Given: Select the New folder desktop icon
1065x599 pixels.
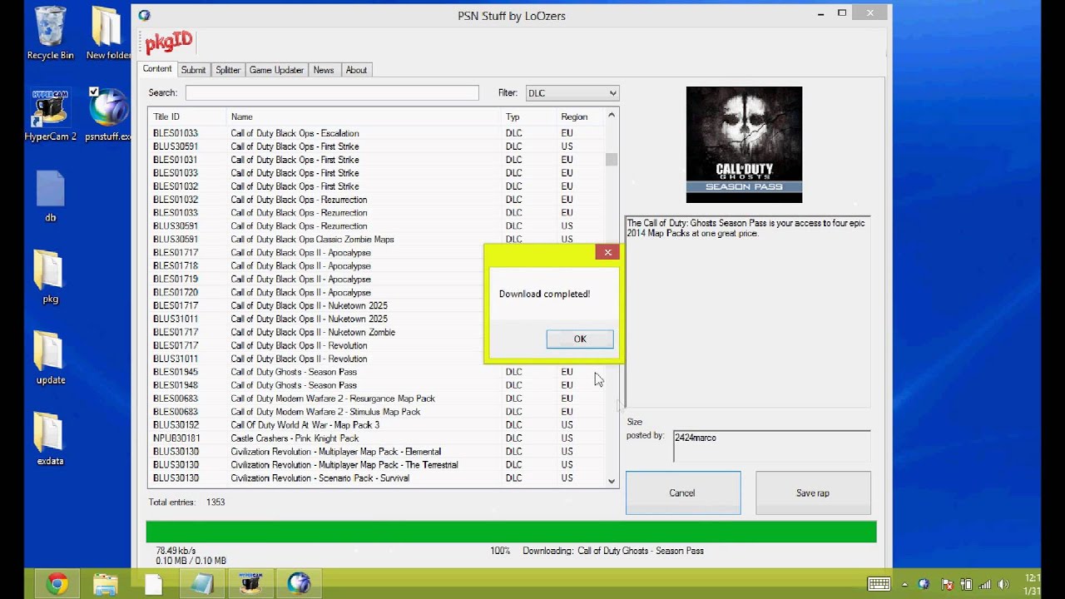Looking at the screenshot, I should (x=108, y=33).
